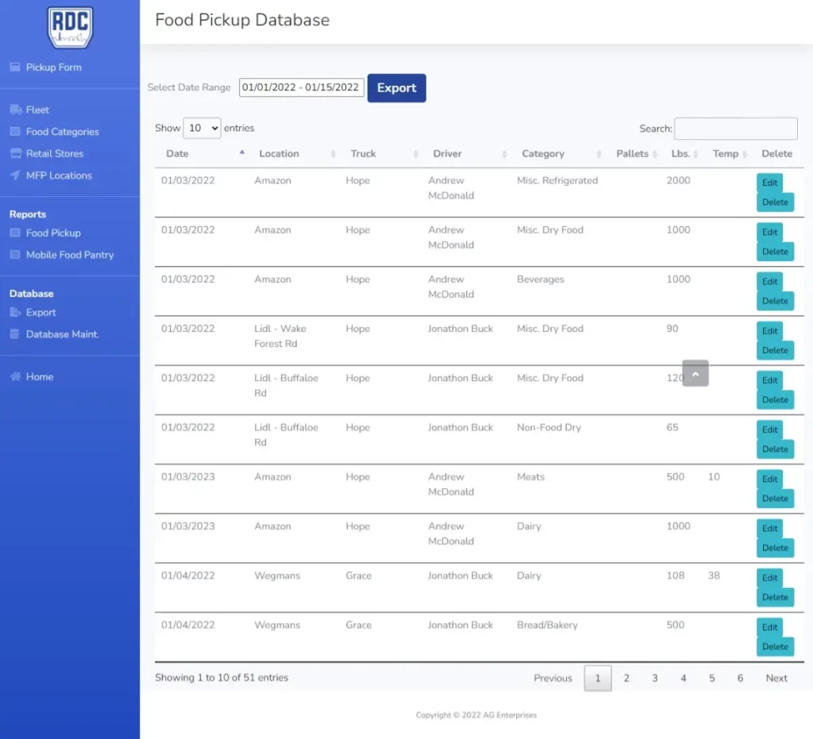Edit the Lidl Wake Forest Rd entry
This screenshot has width=813, height=739.
pyautogui.click(x=769, y=331)
